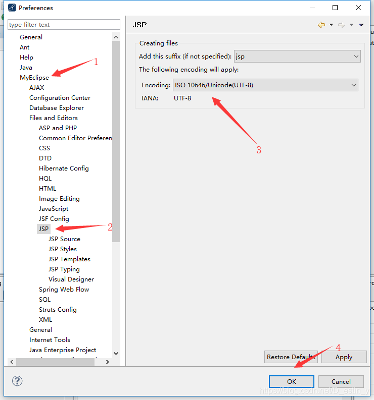Click the tree scroll down arrow
374x400 pixels.
[x=116, y=353]
